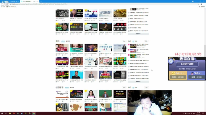The width and height of the screenshot is (206, 115).
Task: Click 更多 button in 财经 section
Action: 124,41
